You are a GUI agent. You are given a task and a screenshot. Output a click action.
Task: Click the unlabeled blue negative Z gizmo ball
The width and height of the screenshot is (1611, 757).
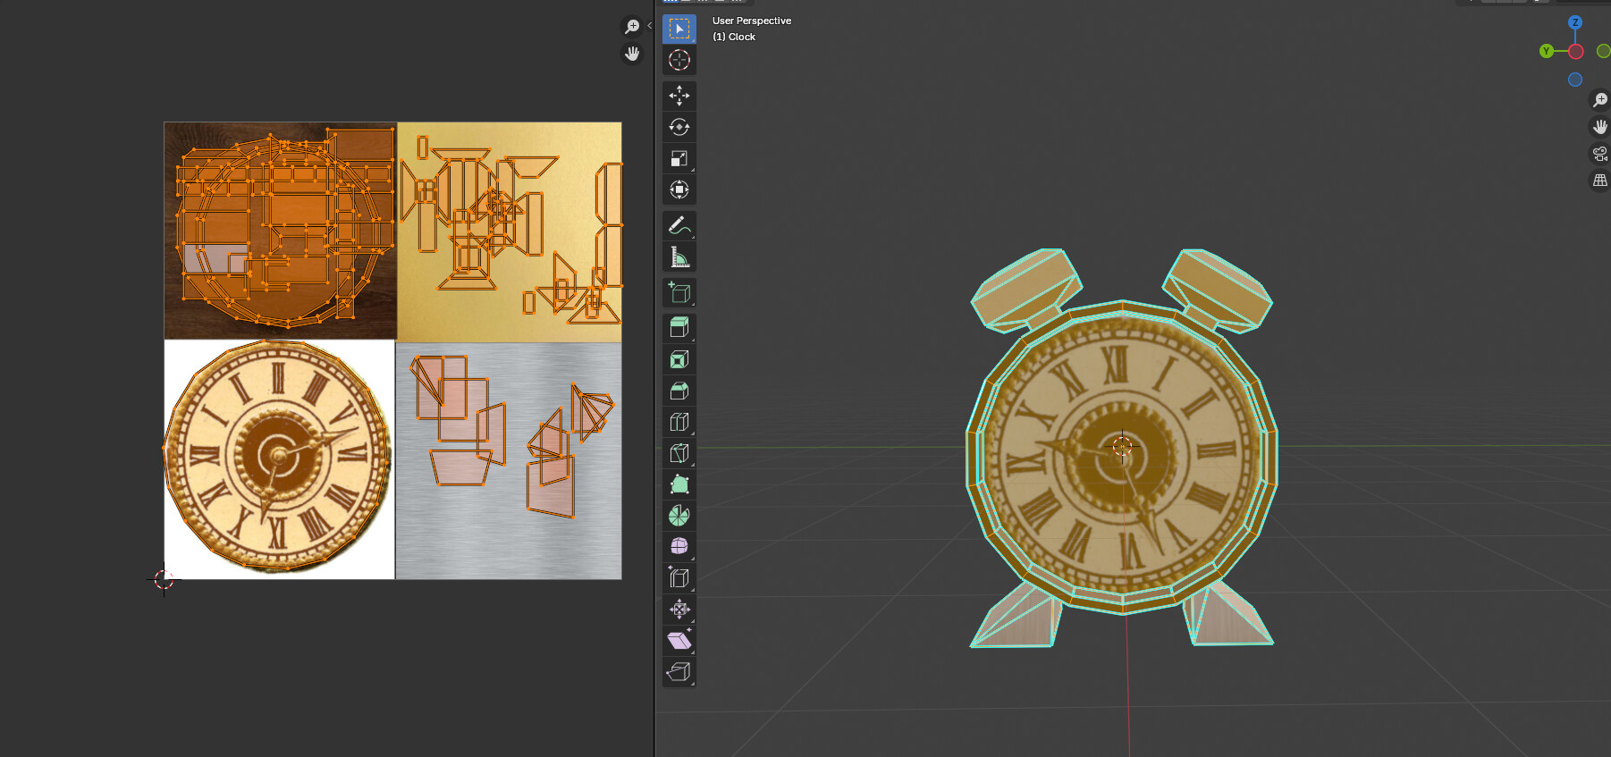(x=1575, y=80)
